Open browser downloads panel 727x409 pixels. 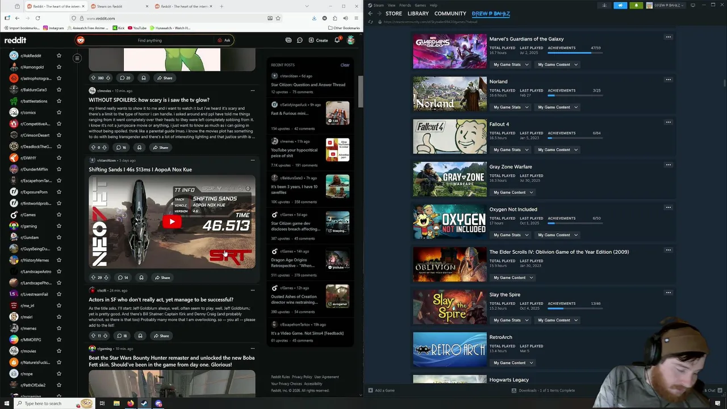pyautogui.click(x=314, y=18)
